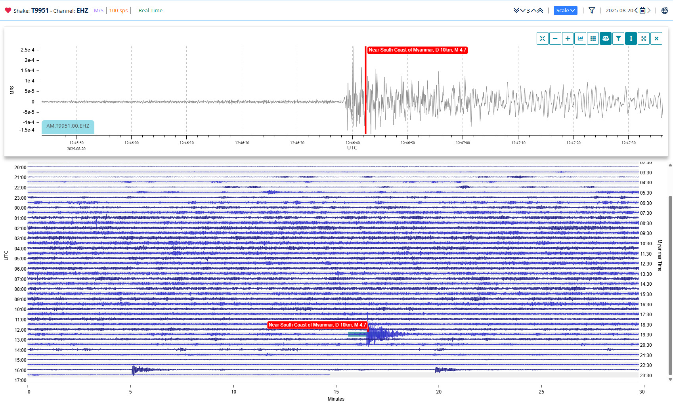
Task: Click the helicorder vertical scrollbar thumb
Action: tap(670, 285)
